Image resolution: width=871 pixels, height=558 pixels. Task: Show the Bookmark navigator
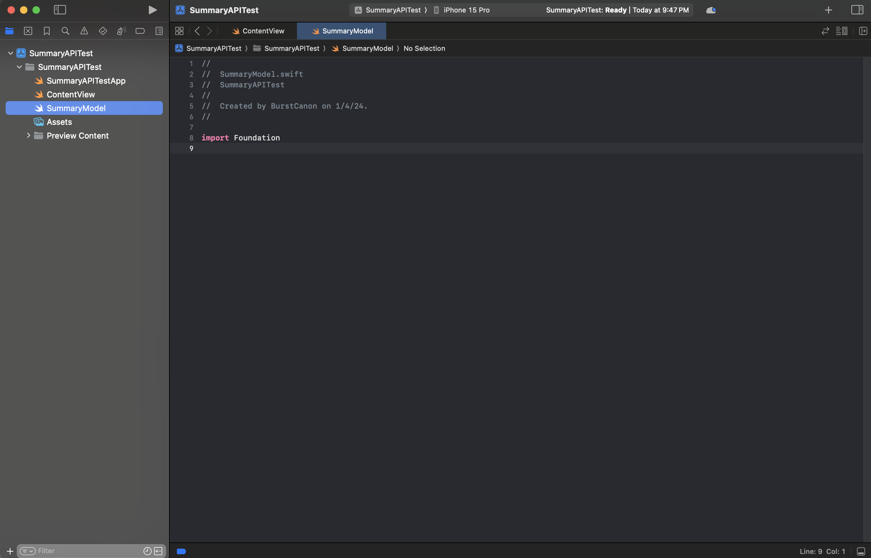[47, 31]
